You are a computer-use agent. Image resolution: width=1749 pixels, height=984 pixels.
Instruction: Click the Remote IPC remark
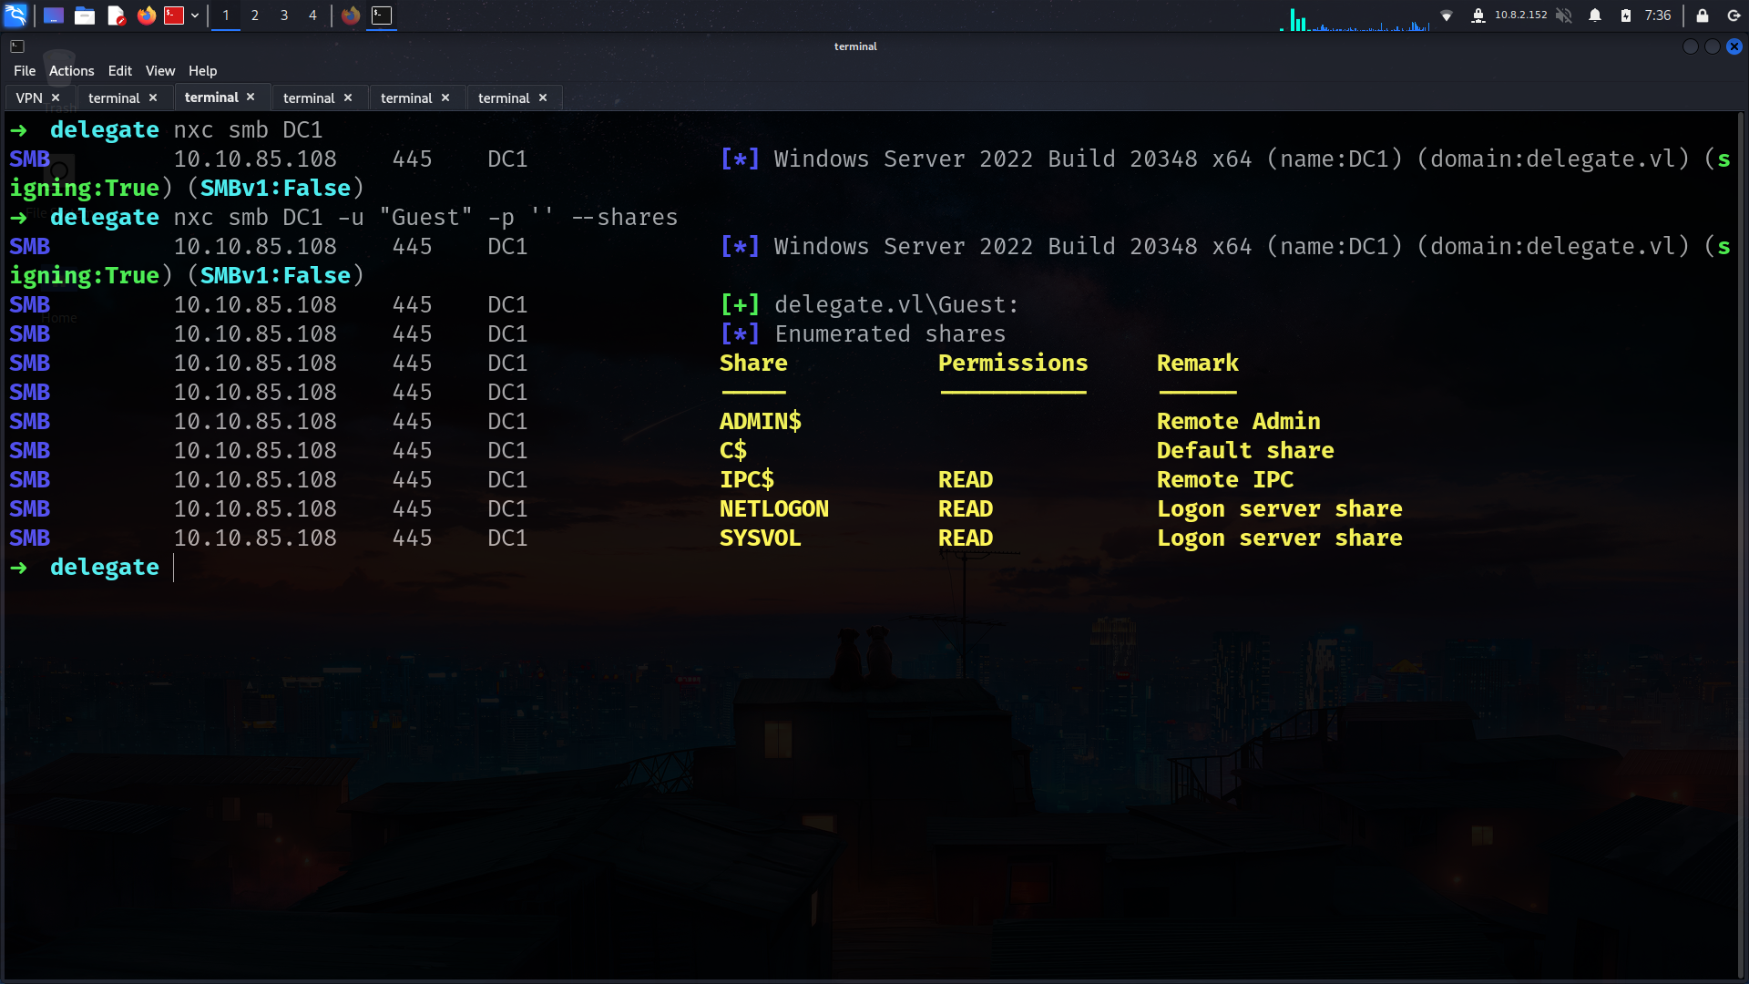[x=1225, y=480]
